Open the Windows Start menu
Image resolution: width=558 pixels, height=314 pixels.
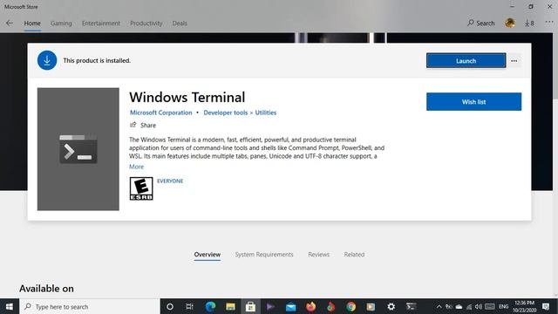10,306
